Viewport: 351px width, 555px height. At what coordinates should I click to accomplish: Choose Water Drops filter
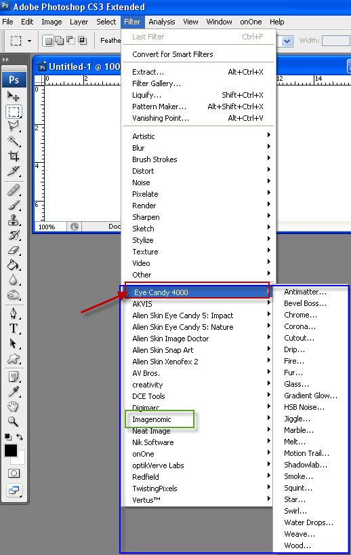pos(311,522)
